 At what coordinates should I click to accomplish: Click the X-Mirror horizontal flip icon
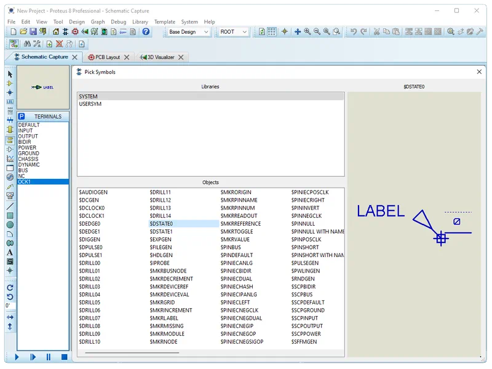tap(10, 317)
